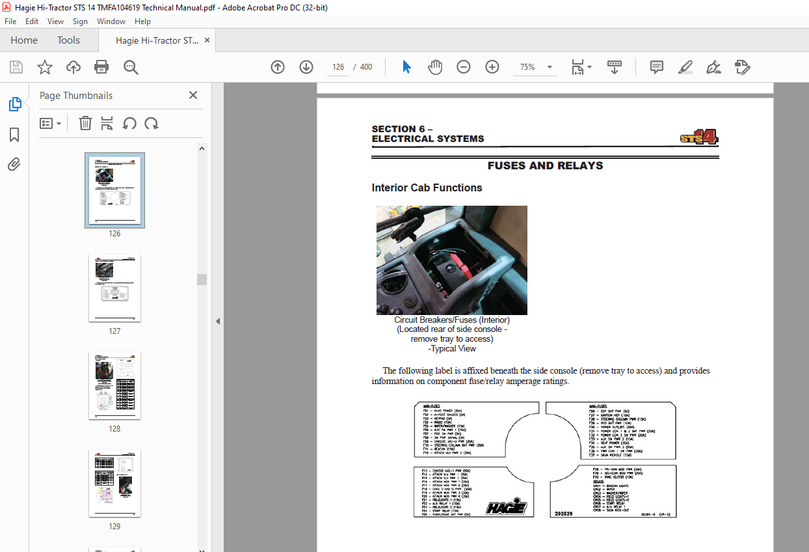Open the File menu
The height and width of the screenshot is (552, 809).
pos(10,21)
